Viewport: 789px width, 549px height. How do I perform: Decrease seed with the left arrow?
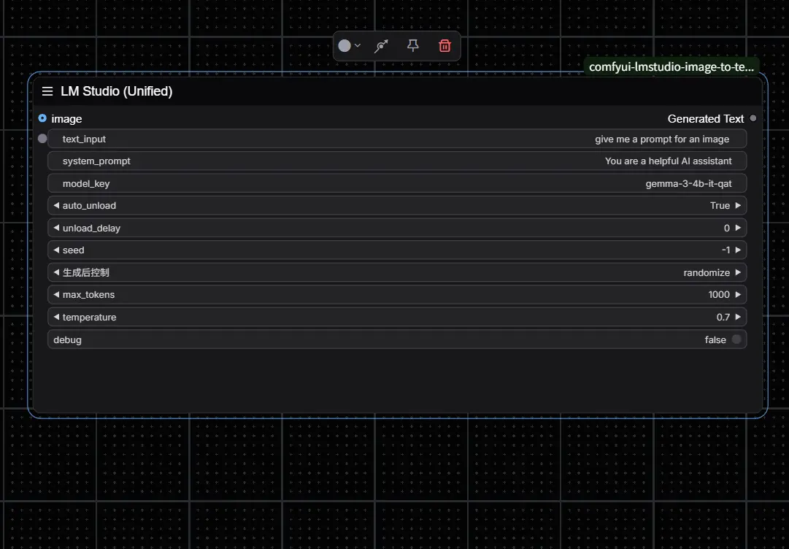56,250
